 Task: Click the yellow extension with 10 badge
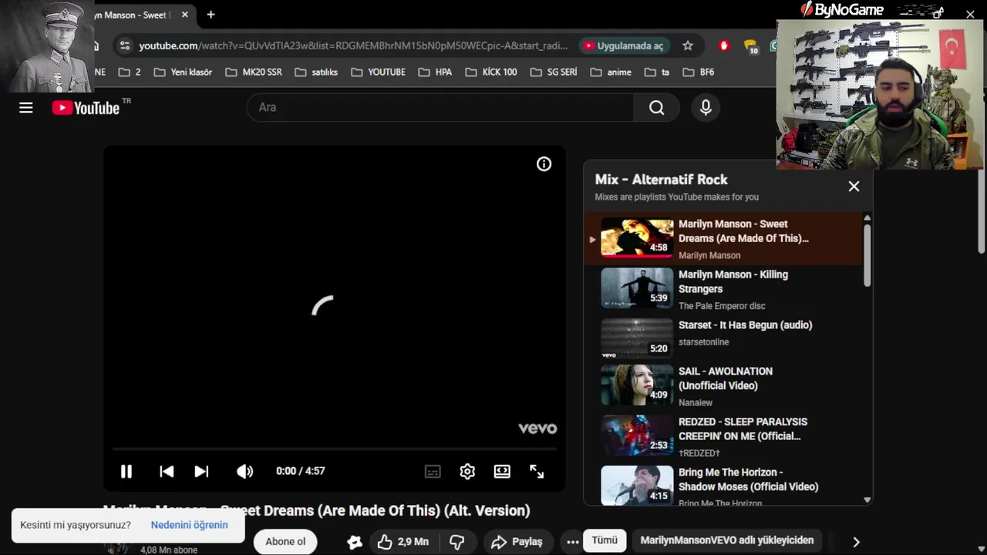click(x=750, y=46)
